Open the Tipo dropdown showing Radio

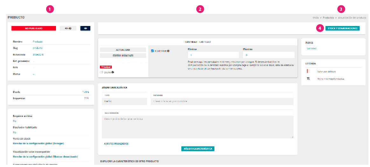coord(124,101)
